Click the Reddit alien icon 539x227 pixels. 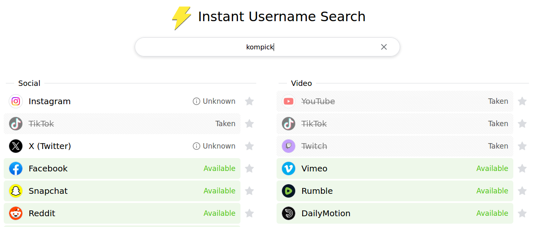16,213
